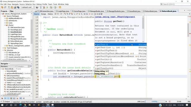
Task: Open Windows Start menu
Action: [x=2, y=105]
